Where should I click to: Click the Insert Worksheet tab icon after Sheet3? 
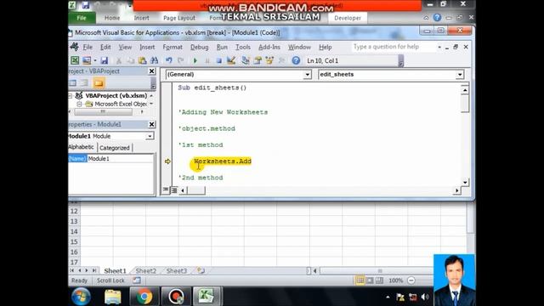click(201, 270)
